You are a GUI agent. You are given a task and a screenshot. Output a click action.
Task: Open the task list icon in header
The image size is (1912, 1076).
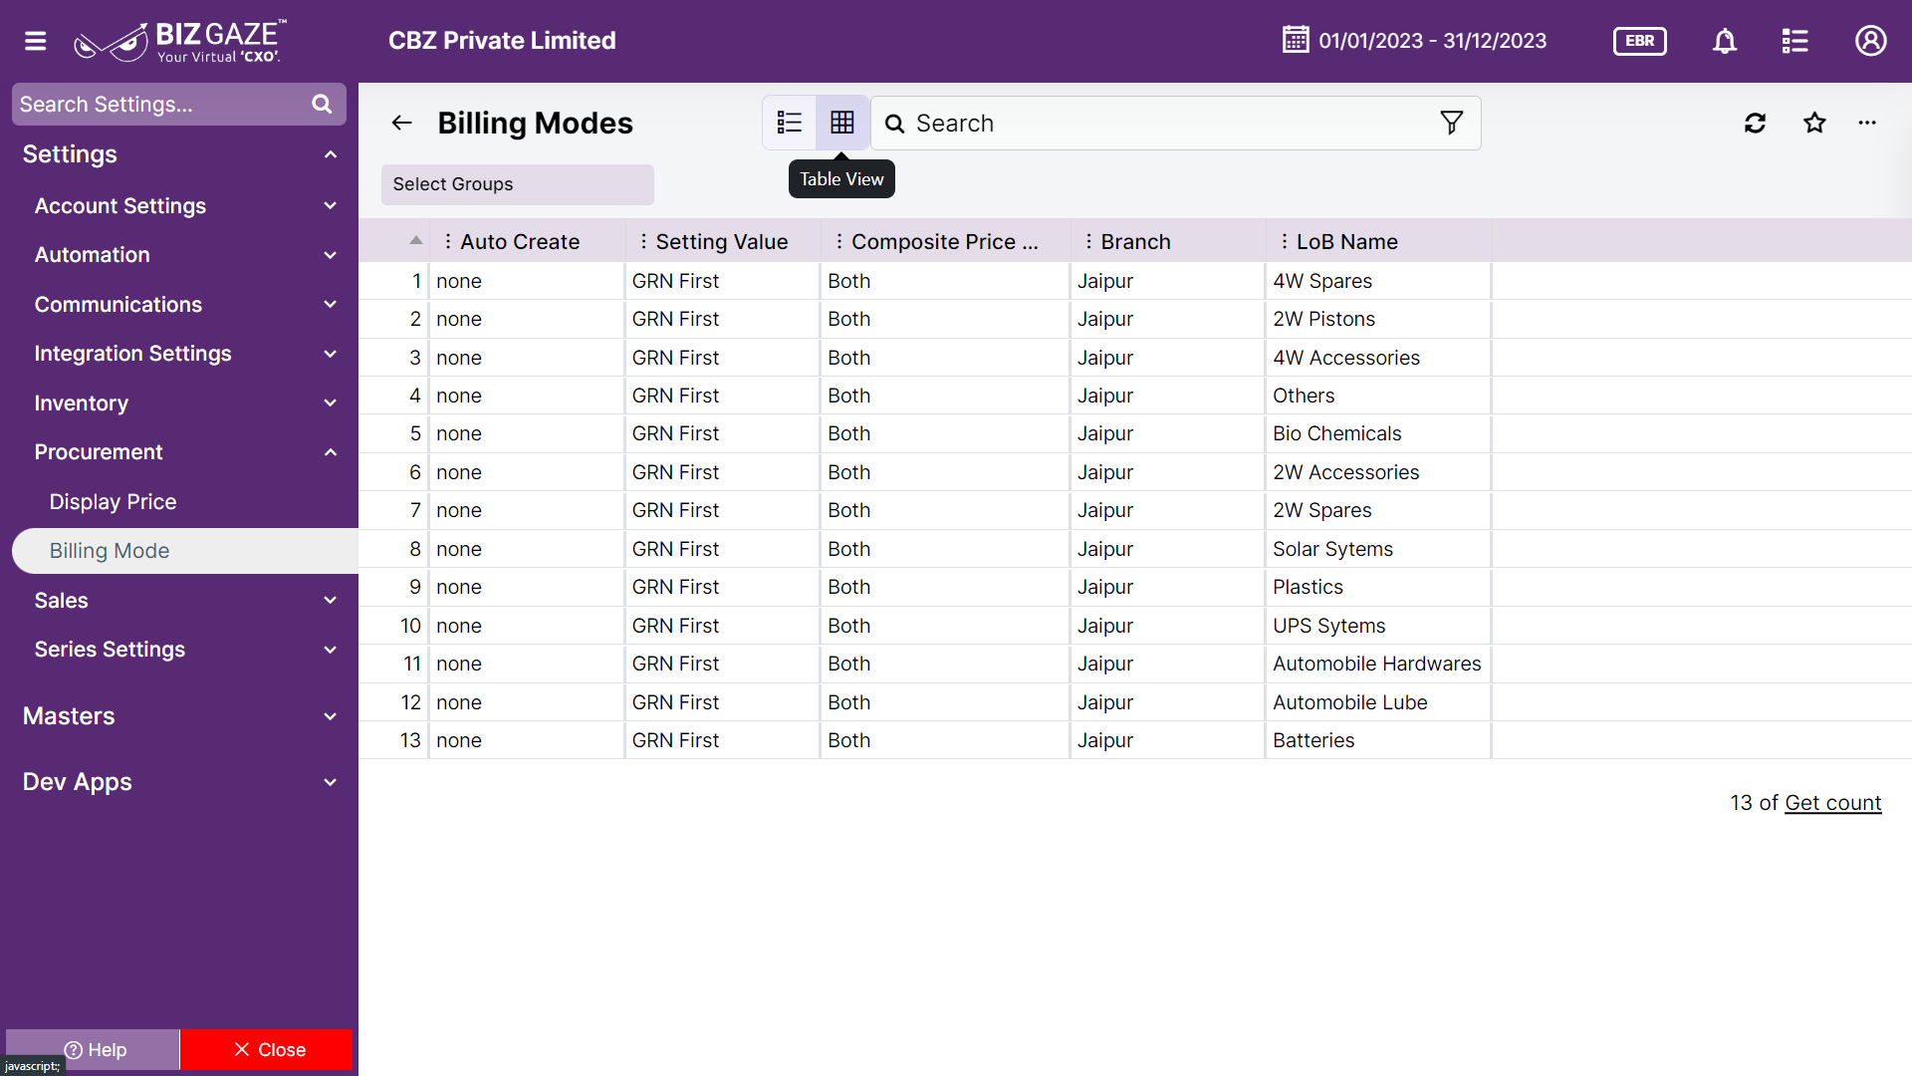point(1794,41)
